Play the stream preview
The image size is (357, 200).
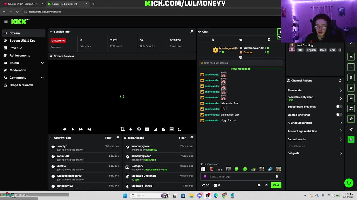73,129
